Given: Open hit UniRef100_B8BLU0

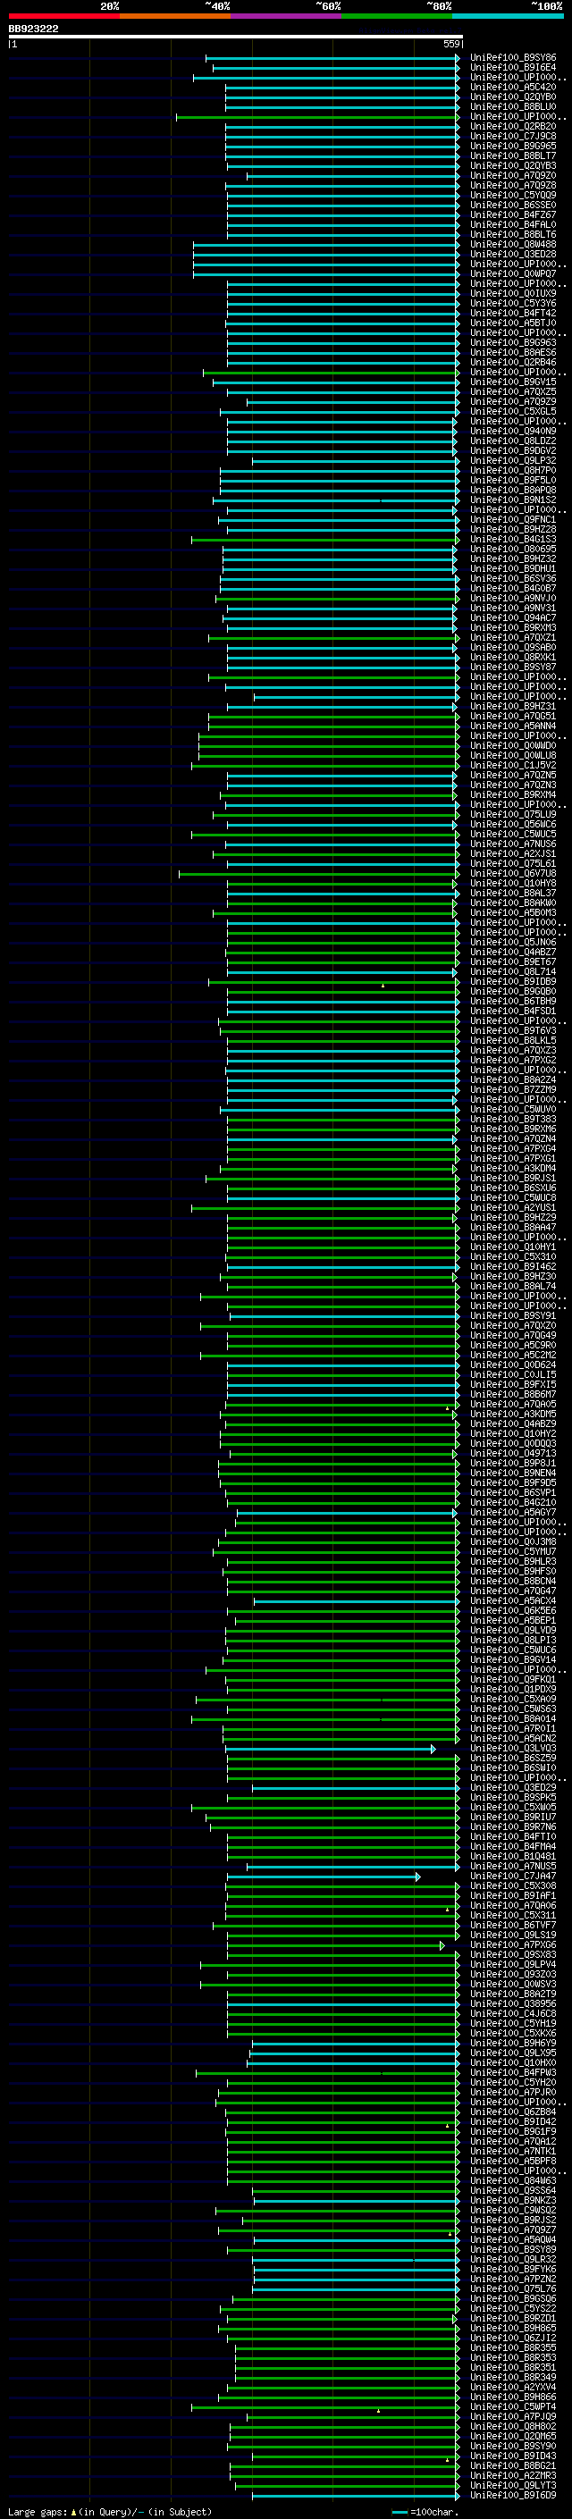Looking at the screenshot, I should [x=512, y=106].
